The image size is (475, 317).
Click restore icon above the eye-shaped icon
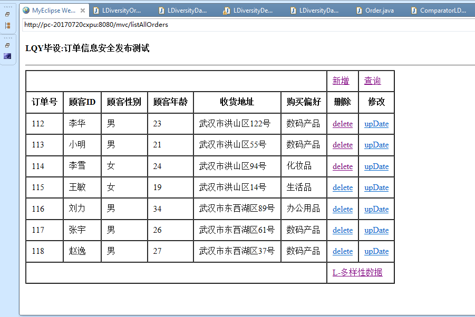(x=7, y=45)
